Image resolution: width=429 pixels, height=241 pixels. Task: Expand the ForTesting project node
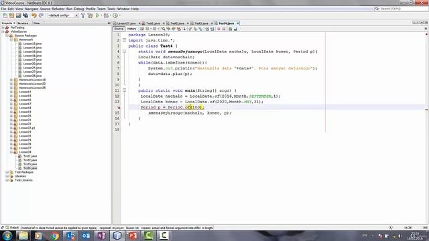coord(3,27)
